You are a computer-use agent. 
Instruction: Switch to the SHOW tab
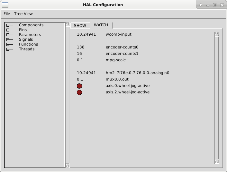tap(80, 26)
